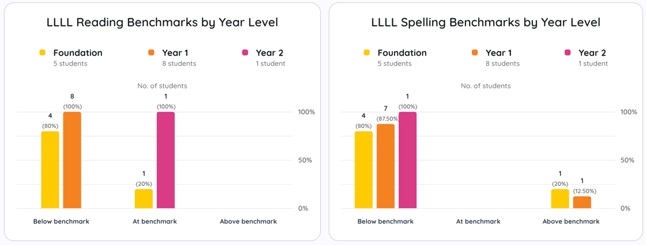This screenshot has height=245, width=646.
Task: Toggle the Year 1 series label in Spelling chart
Action: pos(498,53)
